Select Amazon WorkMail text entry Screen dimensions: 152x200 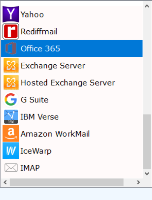click(55, 134)
